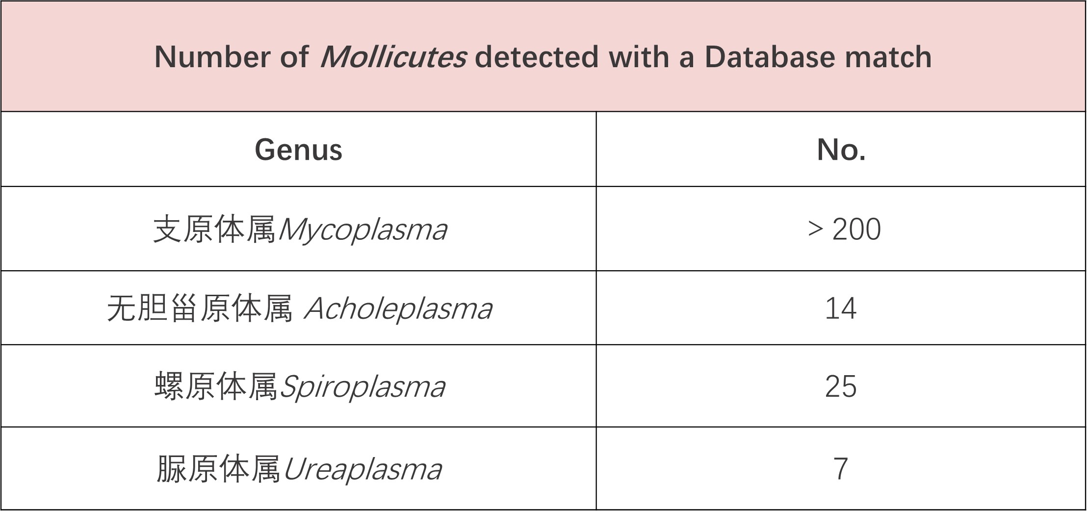Viewport: 1087px width, 511px height.
Task: Click the word Number in the title
Action: tap(212, 57)
